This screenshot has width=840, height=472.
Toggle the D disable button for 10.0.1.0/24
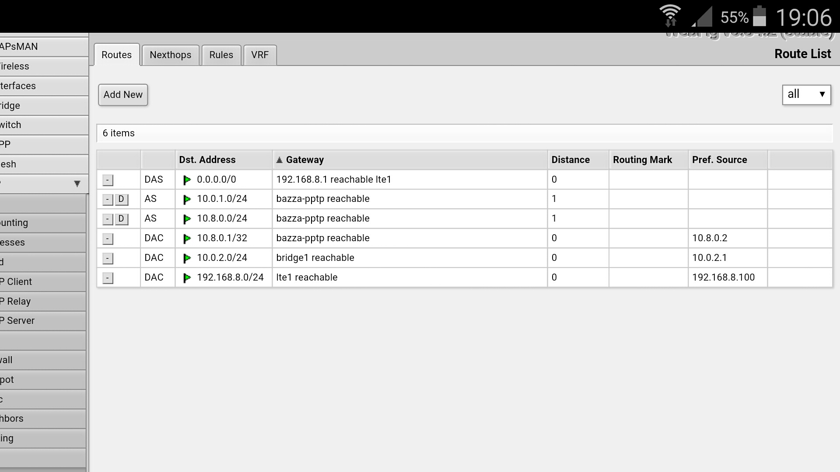pos(122,199)
